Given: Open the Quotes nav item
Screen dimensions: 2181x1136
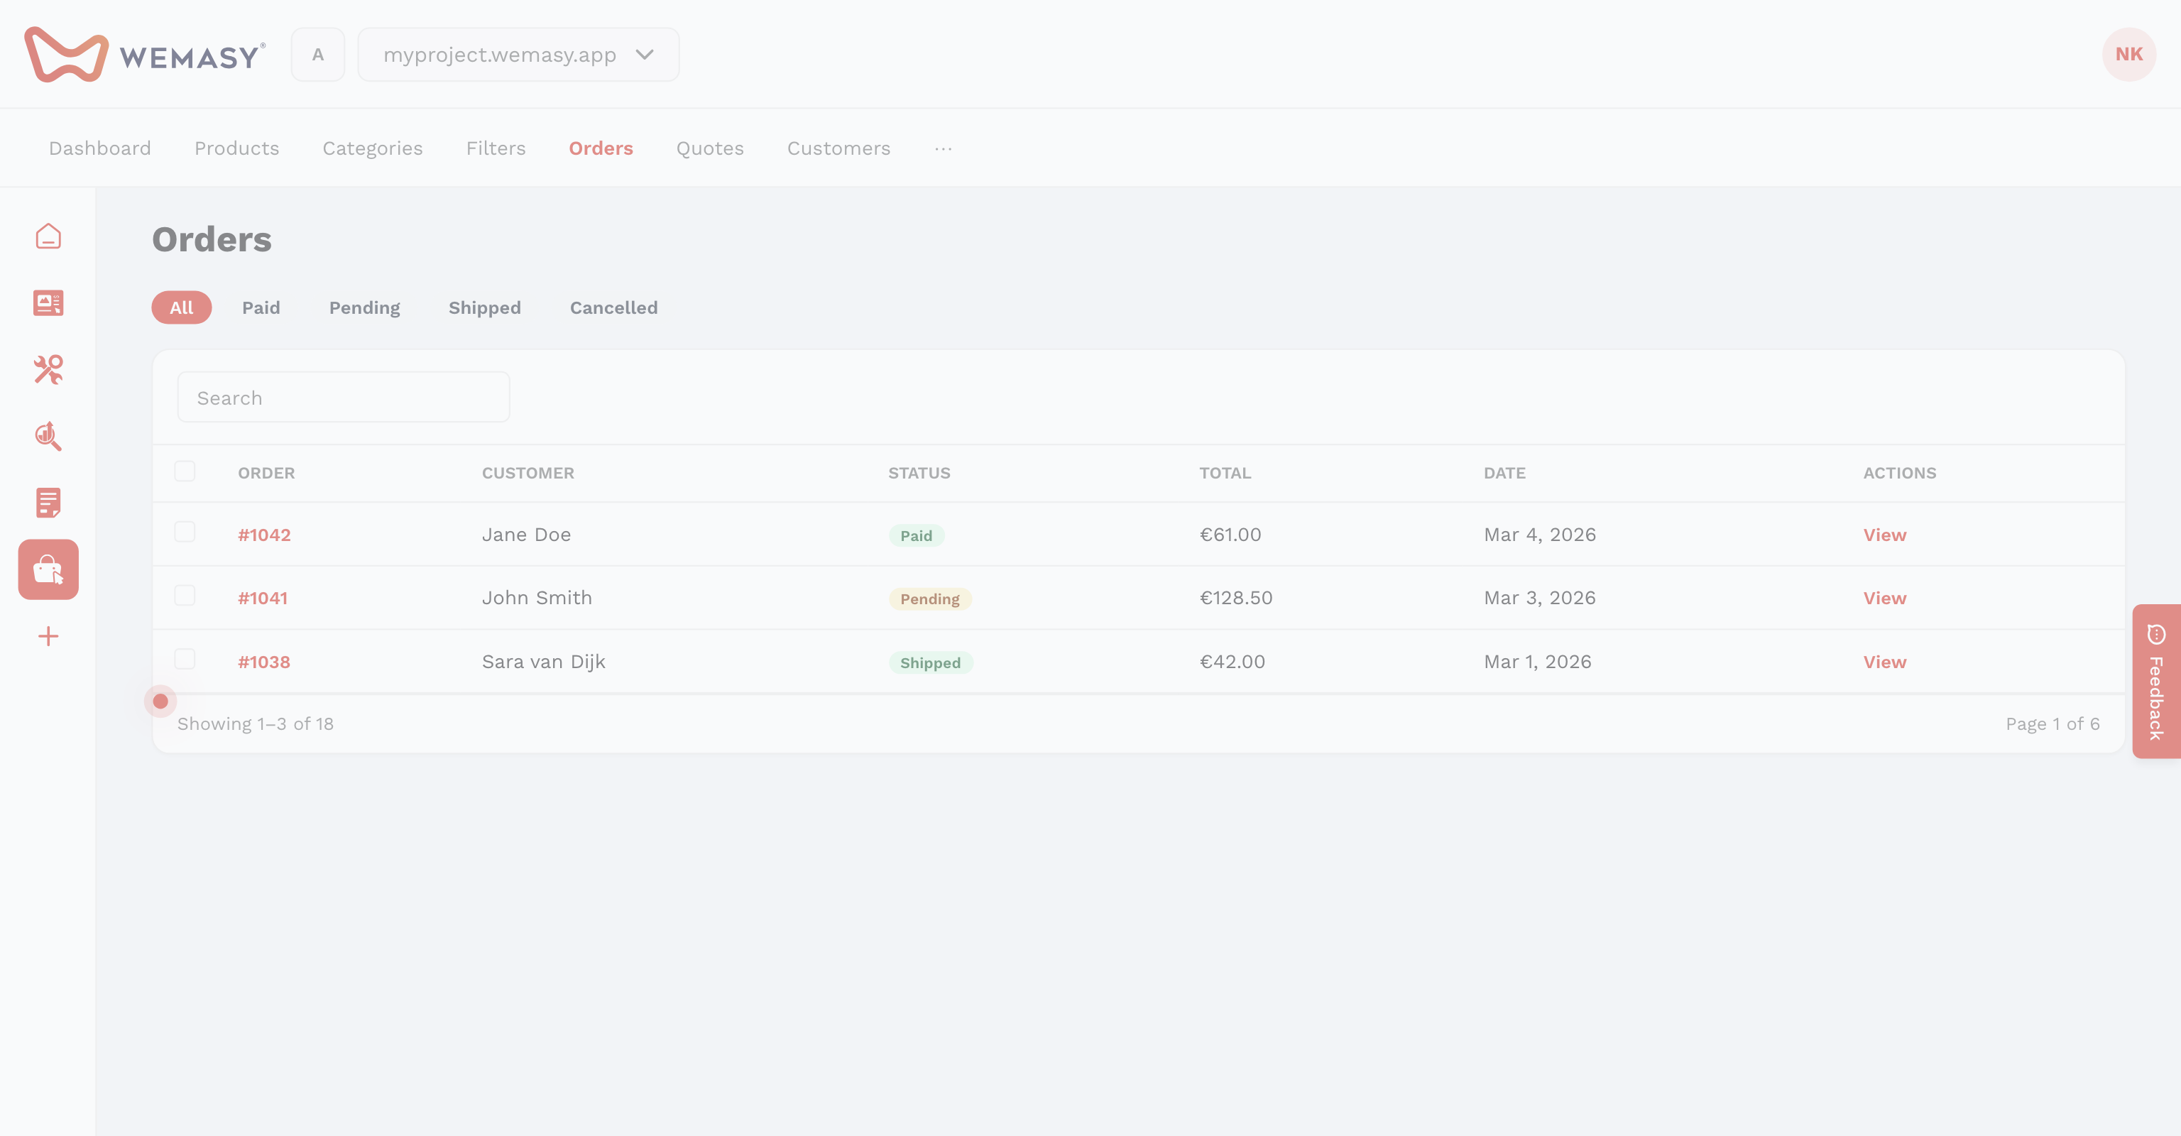Looking at the screenshot, I should (711, 148).
